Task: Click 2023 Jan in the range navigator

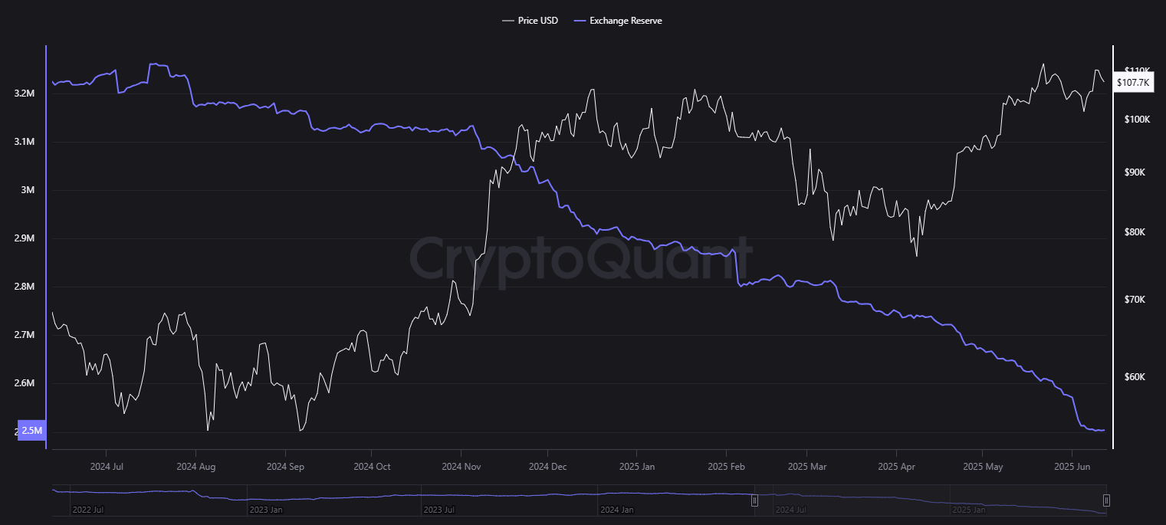Action: tap(265, 509)
